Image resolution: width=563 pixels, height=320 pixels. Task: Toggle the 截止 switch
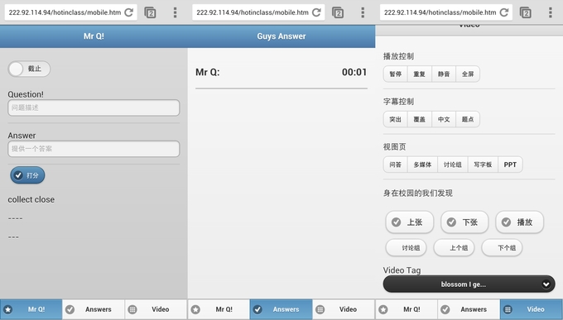coord(29,69)
